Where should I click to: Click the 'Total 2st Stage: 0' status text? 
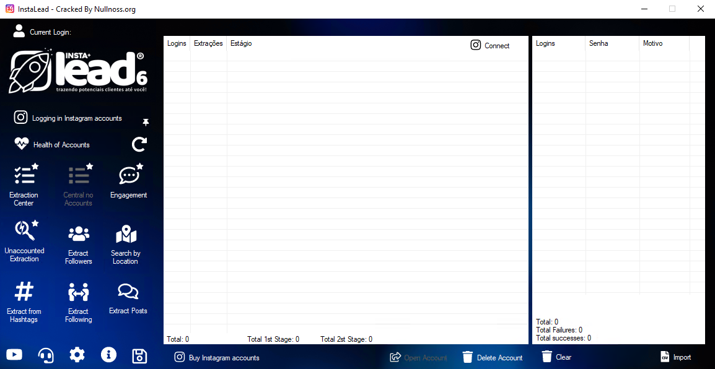(x=346, y=339)
